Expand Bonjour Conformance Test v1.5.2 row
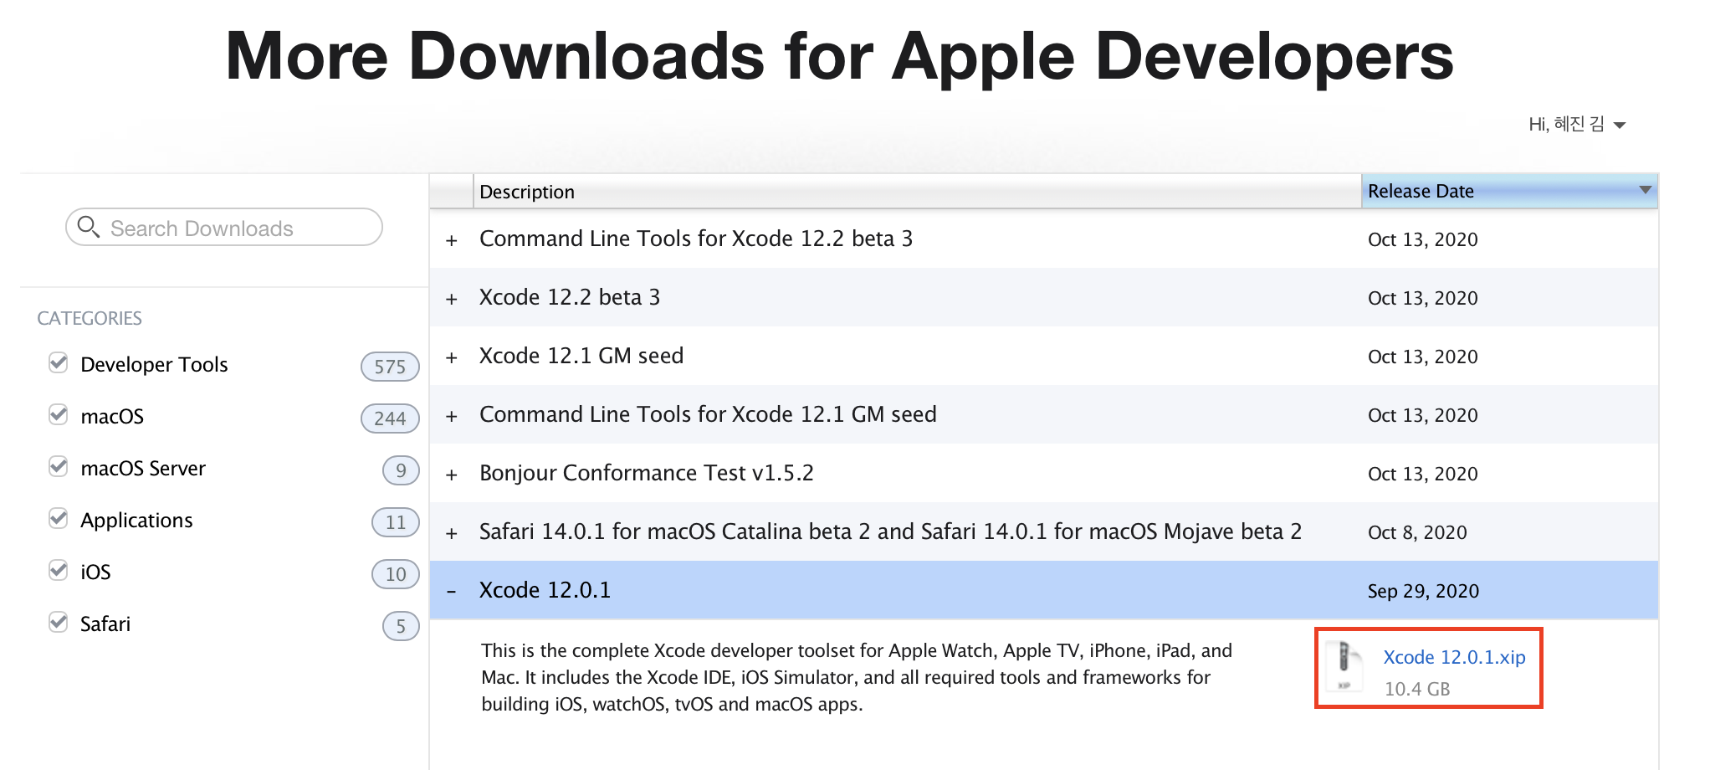This screenshot has height=770, width=1710. click(452, 475)
